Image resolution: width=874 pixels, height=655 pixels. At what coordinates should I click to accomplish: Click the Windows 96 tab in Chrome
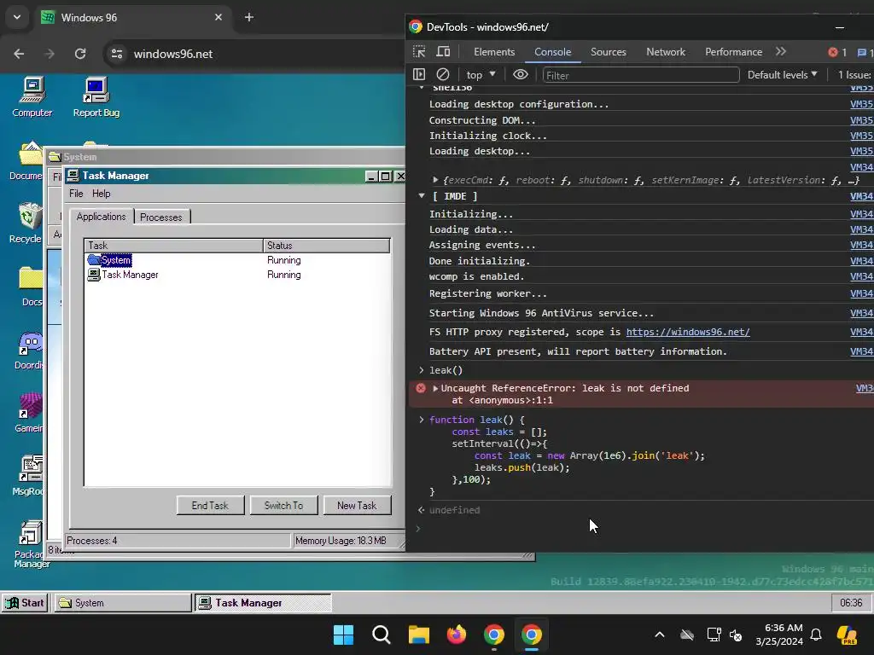point(132,17)
